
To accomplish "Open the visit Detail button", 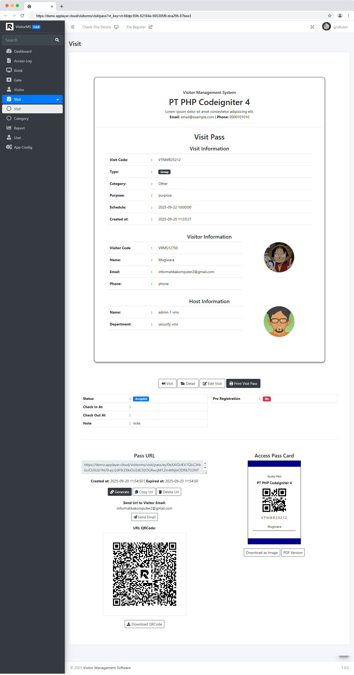I will point(188,384).
